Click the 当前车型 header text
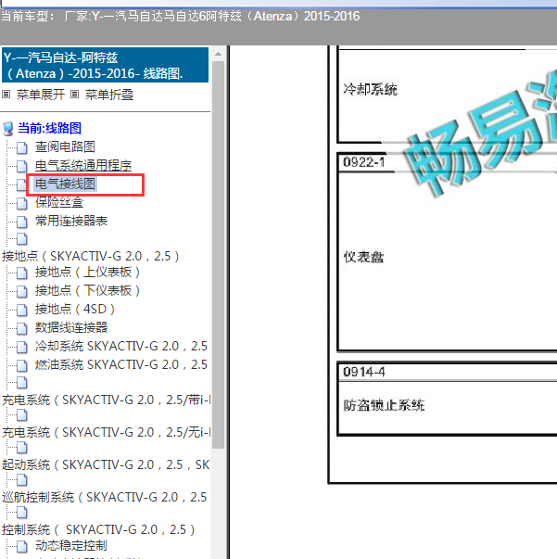This screenshot has height=559, width=557. [x=180, y=17]
